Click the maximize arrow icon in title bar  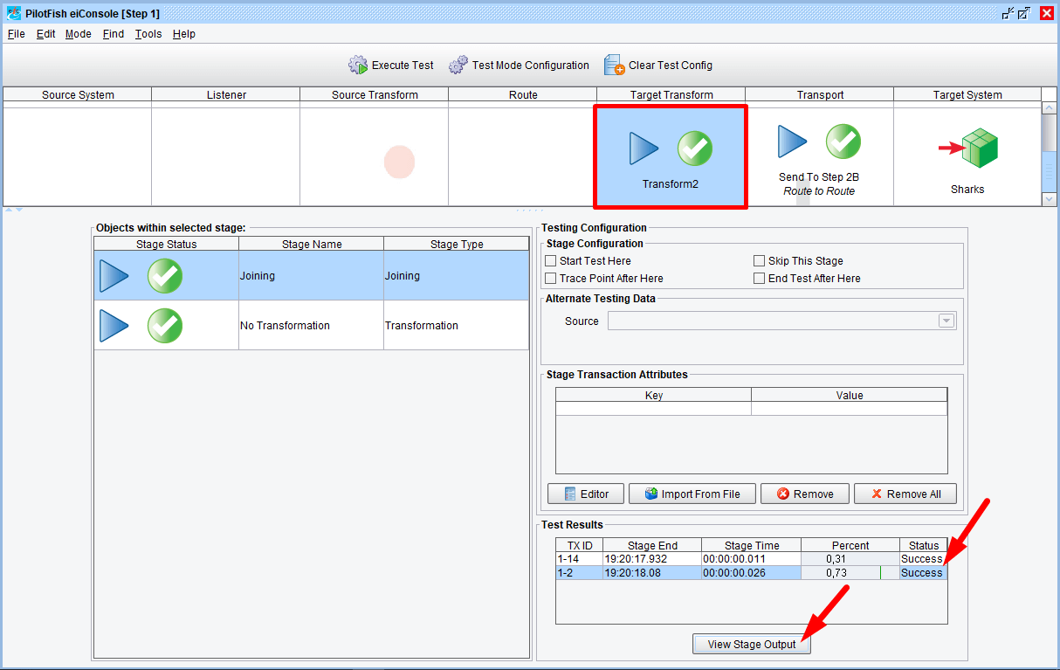1024,13
